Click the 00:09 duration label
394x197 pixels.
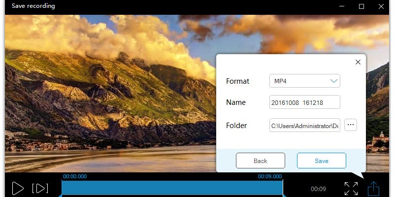click(318, 189)
